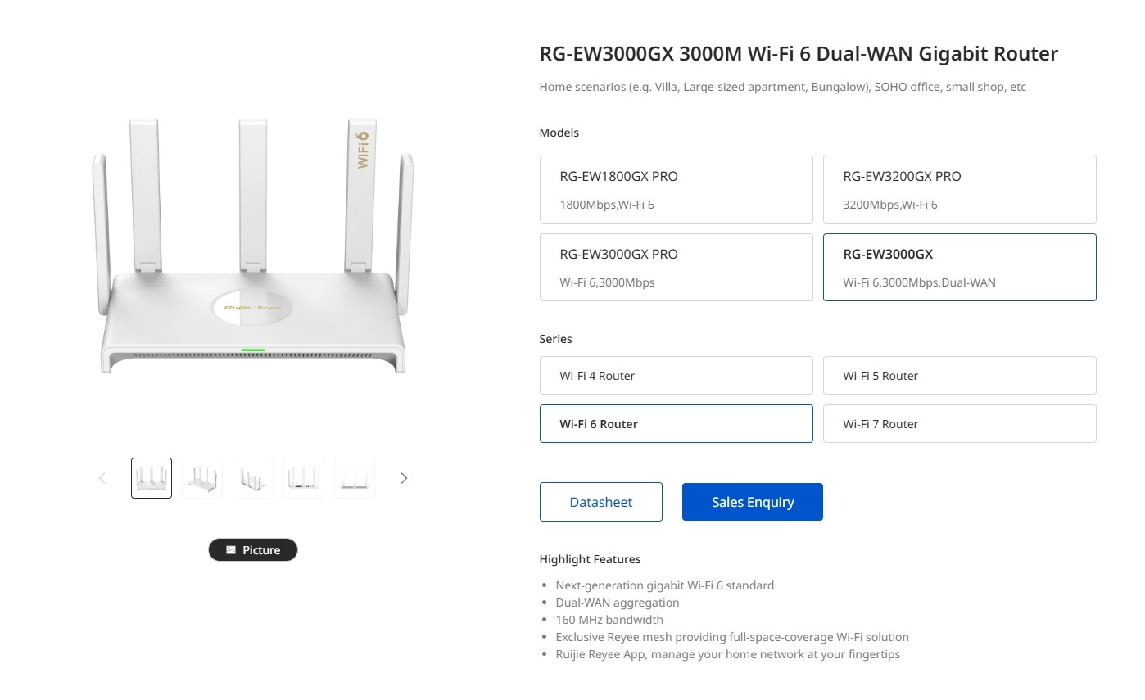
Task: Click the large router product image
Action: [x=254, y=246]
